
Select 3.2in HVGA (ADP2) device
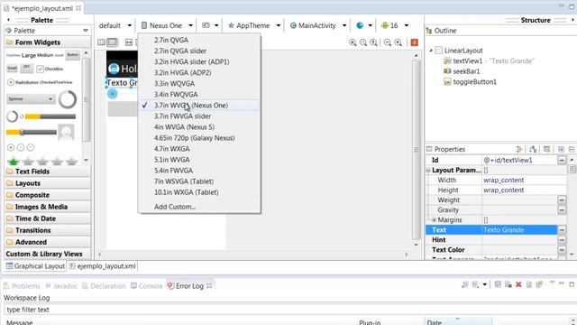coord(199,72)
